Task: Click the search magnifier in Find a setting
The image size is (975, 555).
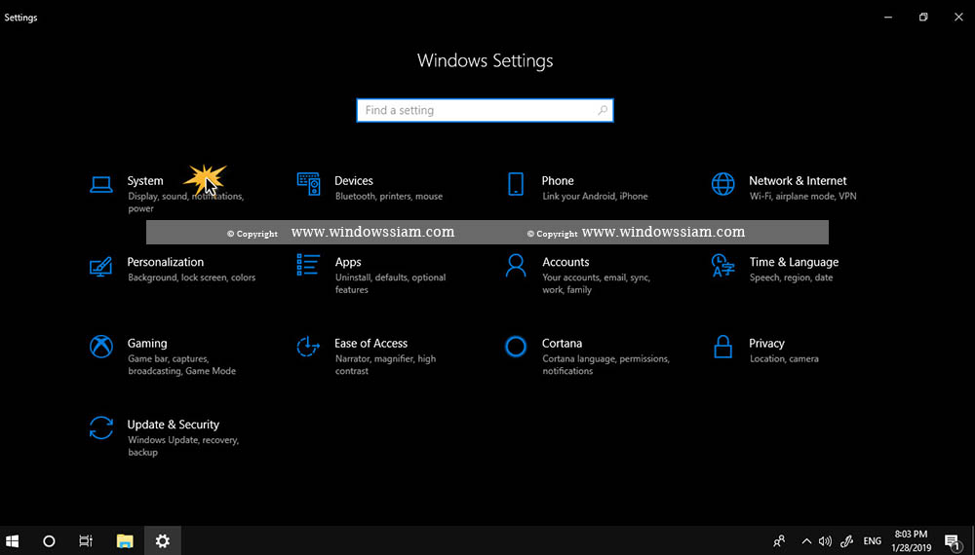Action: pyautogui.click(x=602, y=110)
